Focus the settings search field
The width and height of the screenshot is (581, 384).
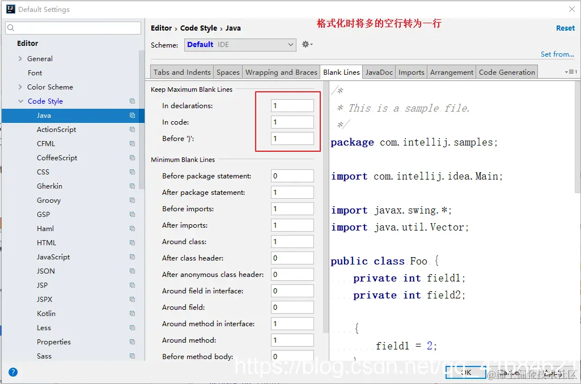coord(73,28)
